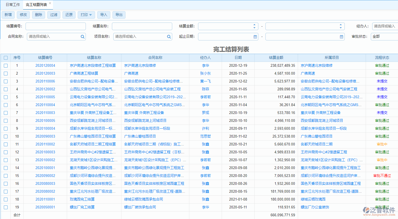Click the search magnifier in 合同名称 field

[x=83, y=36]
